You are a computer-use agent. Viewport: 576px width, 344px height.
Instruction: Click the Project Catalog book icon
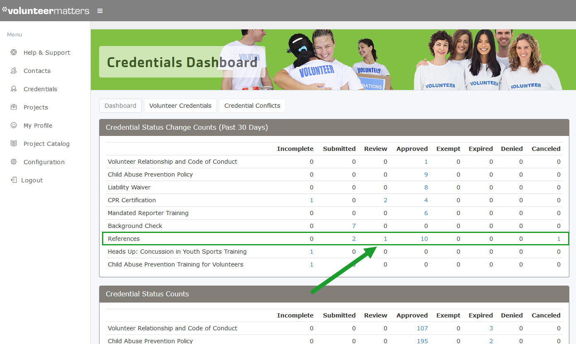click(14, 143)
